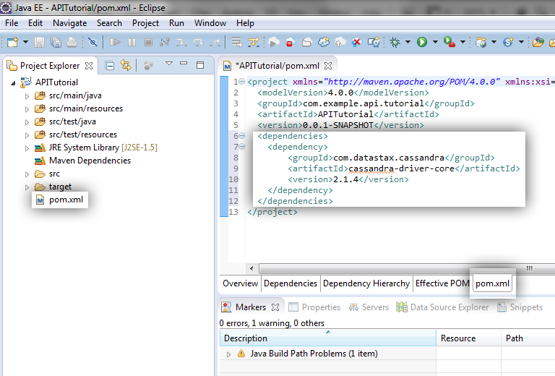Expand the JRE System Library node
Screen dimensions: 555x376
[27, 148]
